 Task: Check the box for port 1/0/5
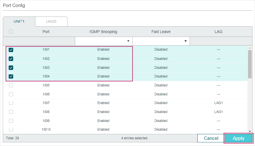pyautogui.click(x=11, y=85)
